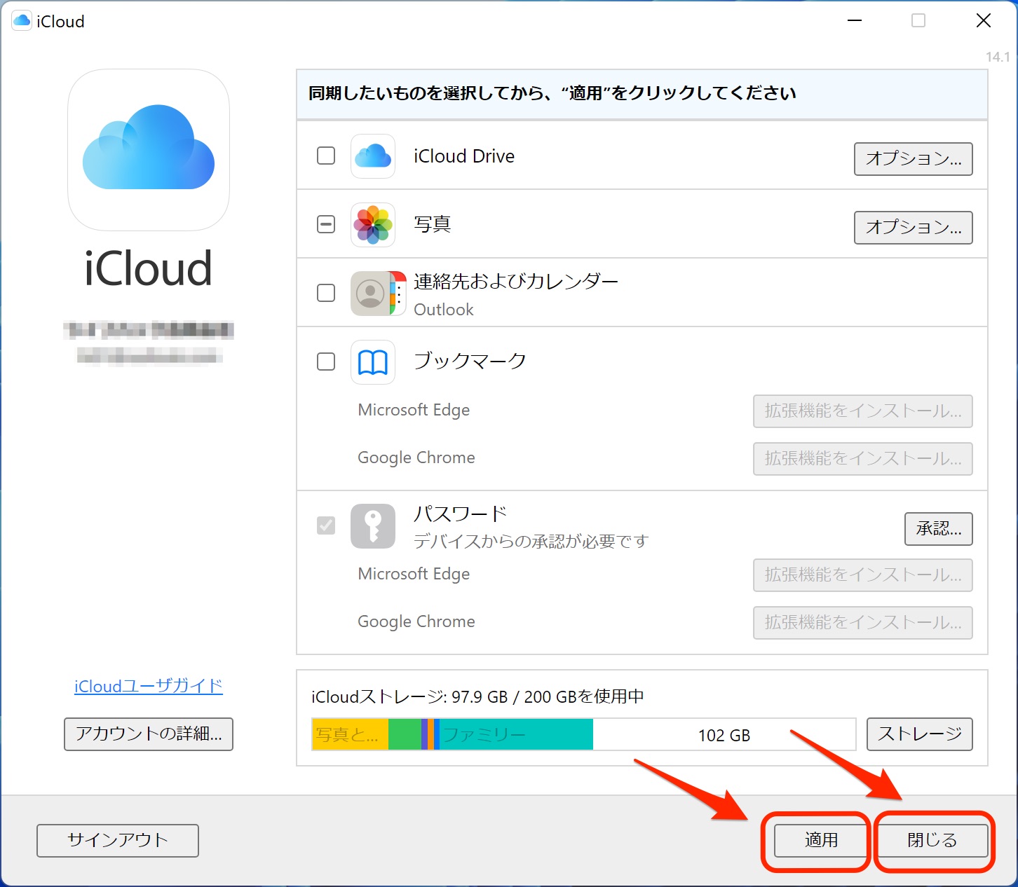The width and height of the screenshot is (1018, 887).
Task: Click the デバイスからの承認が必要です message
Action: (x=531, y=542)
